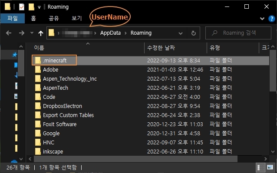Go up one folder level
Screen dimensions: 277x173
[41, 33]
